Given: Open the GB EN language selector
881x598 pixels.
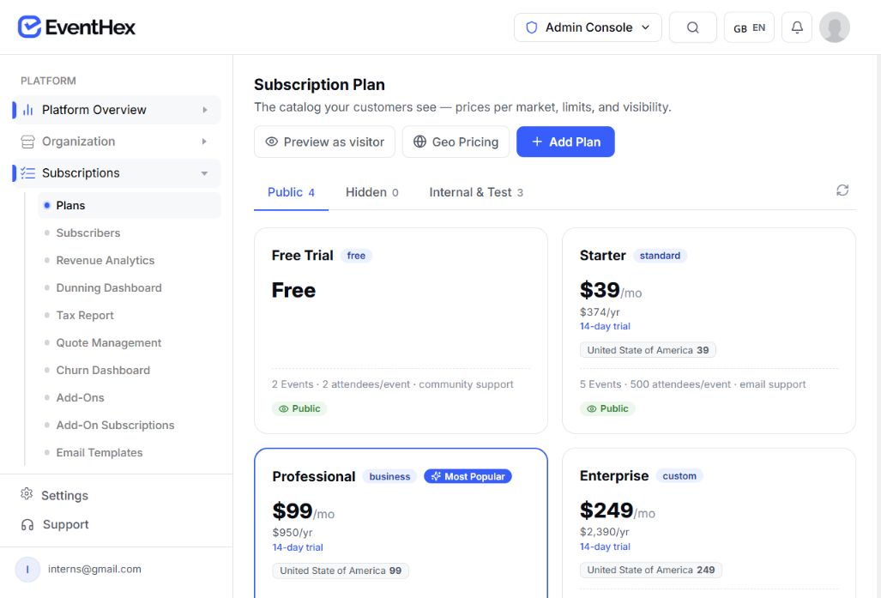Looking at the screenshot, I should tap(749, 27).
